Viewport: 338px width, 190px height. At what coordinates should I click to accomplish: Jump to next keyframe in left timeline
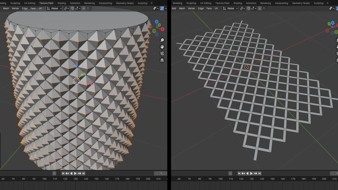79,174
